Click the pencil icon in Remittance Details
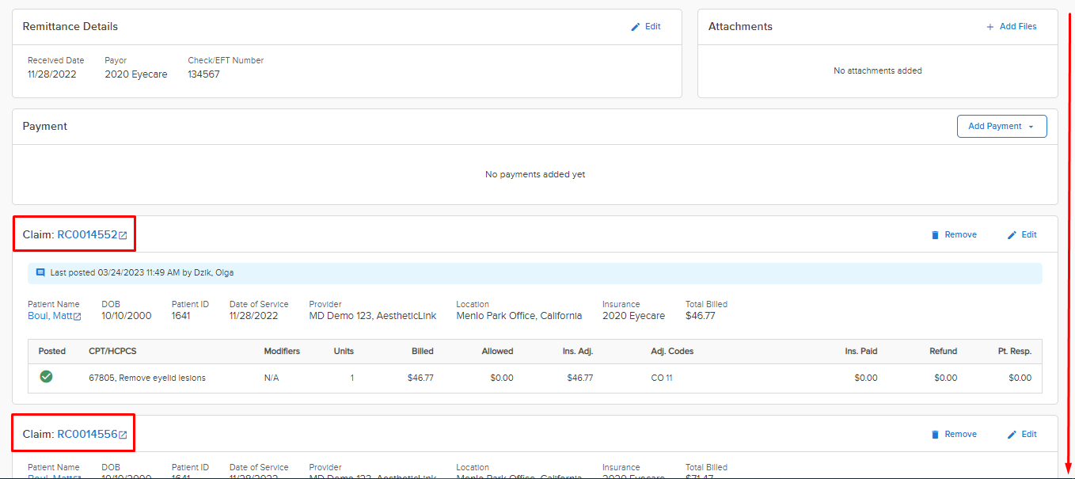Viewport: 1075px width, 479px height. pos(635,27)
